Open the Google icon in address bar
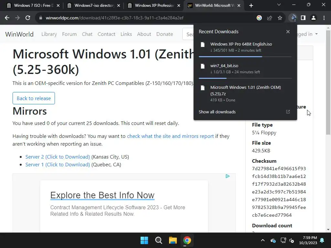 pyautogui.click(x=259, y=18)
